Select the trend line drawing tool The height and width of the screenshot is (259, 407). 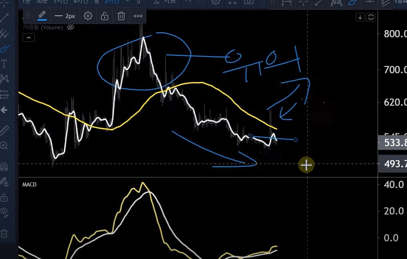[4, 18]
